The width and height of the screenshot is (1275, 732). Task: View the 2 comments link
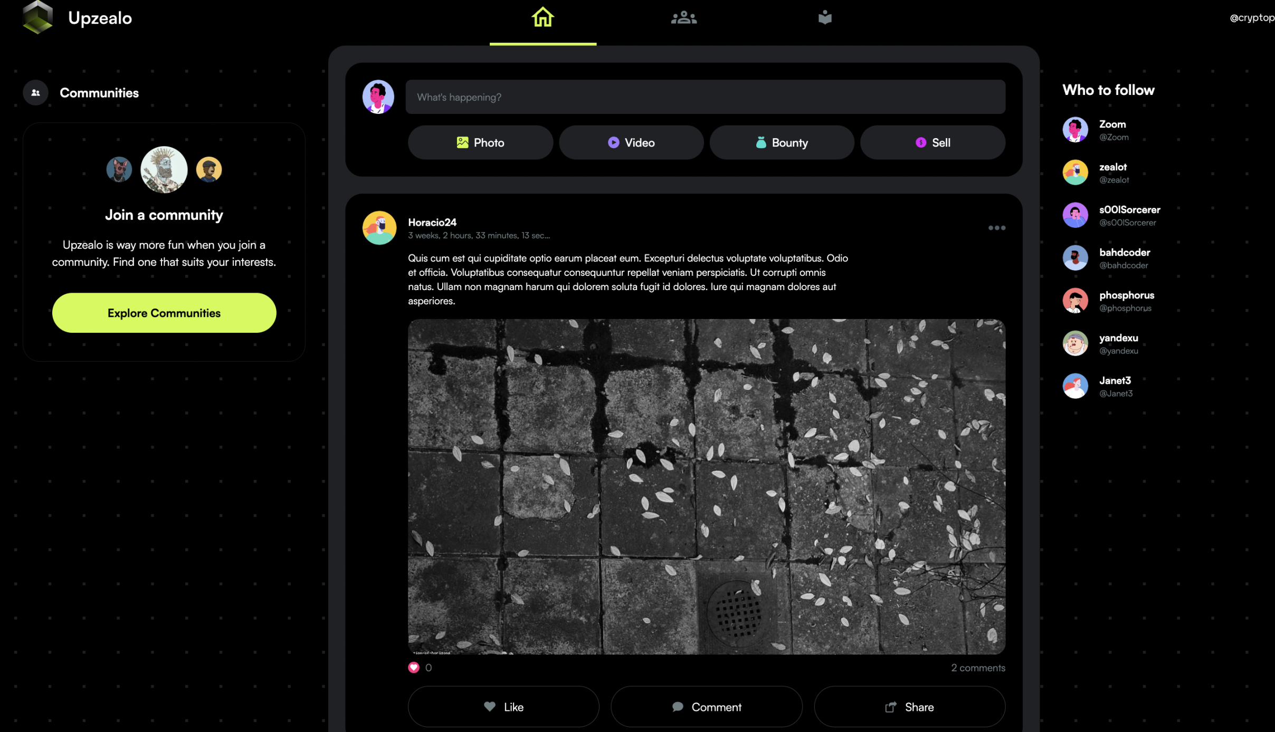[x=978, y=668]
